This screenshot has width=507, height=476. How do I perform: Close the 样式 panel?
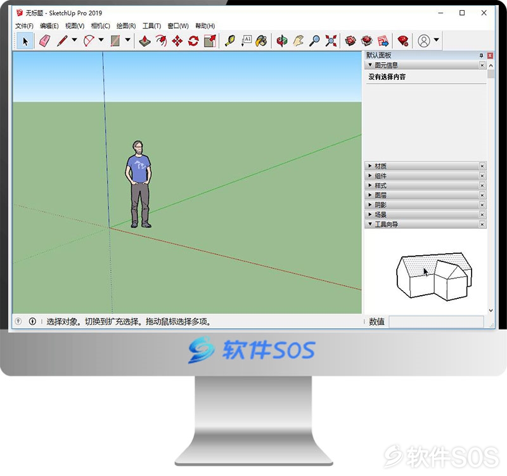[x=482, y=185]
